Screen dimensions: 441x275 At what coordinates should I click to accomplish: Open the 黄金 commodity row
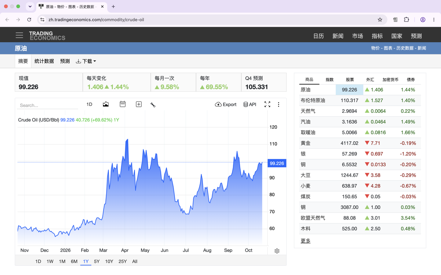[360, 143]
